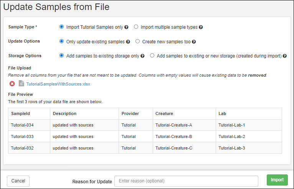The height and width of the screenshot is (189, 294).
Task: Click help icon next to Only update existing samples
Action: pyautogui.click(x=128, y=42)
